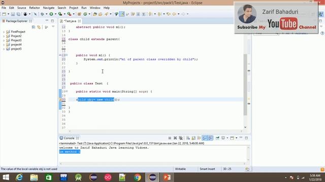Toggle Mark Occurrences highlighted icon
The height and width of the screenshot is (182, 325).
pyautogui.click(x=122, y=14)
